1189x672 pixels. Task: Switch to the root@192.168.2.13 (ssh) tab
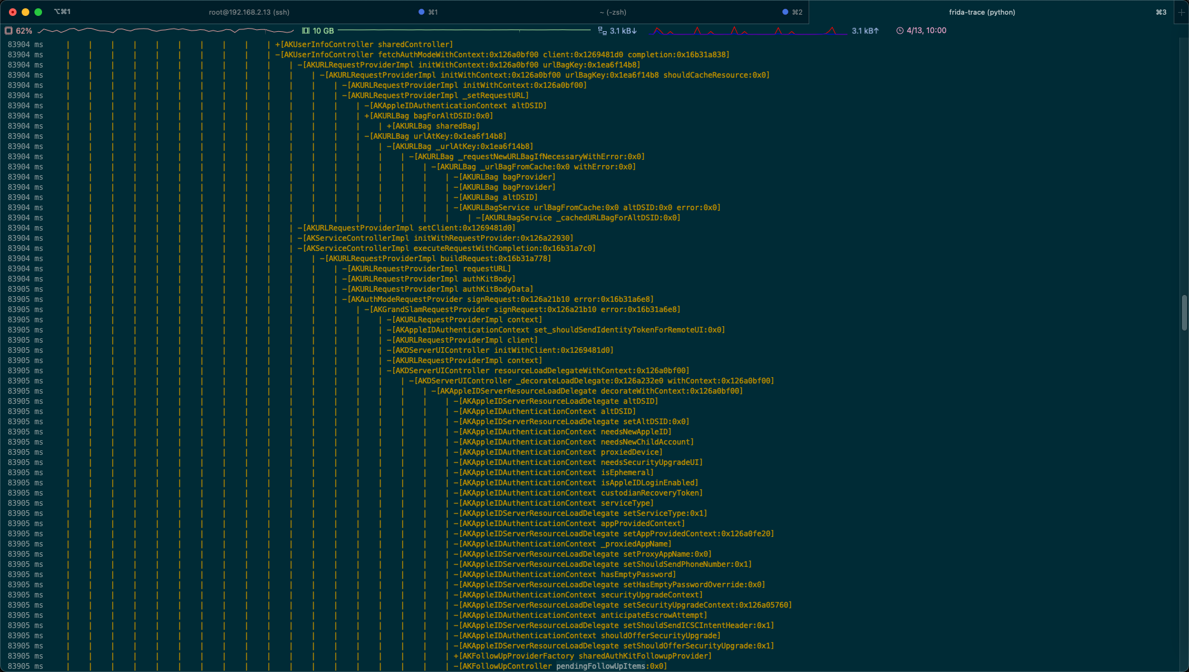click(x=249, y=12)
